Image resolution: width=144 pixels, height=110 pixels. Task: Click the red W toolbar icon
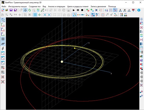(x=133, y=10)
